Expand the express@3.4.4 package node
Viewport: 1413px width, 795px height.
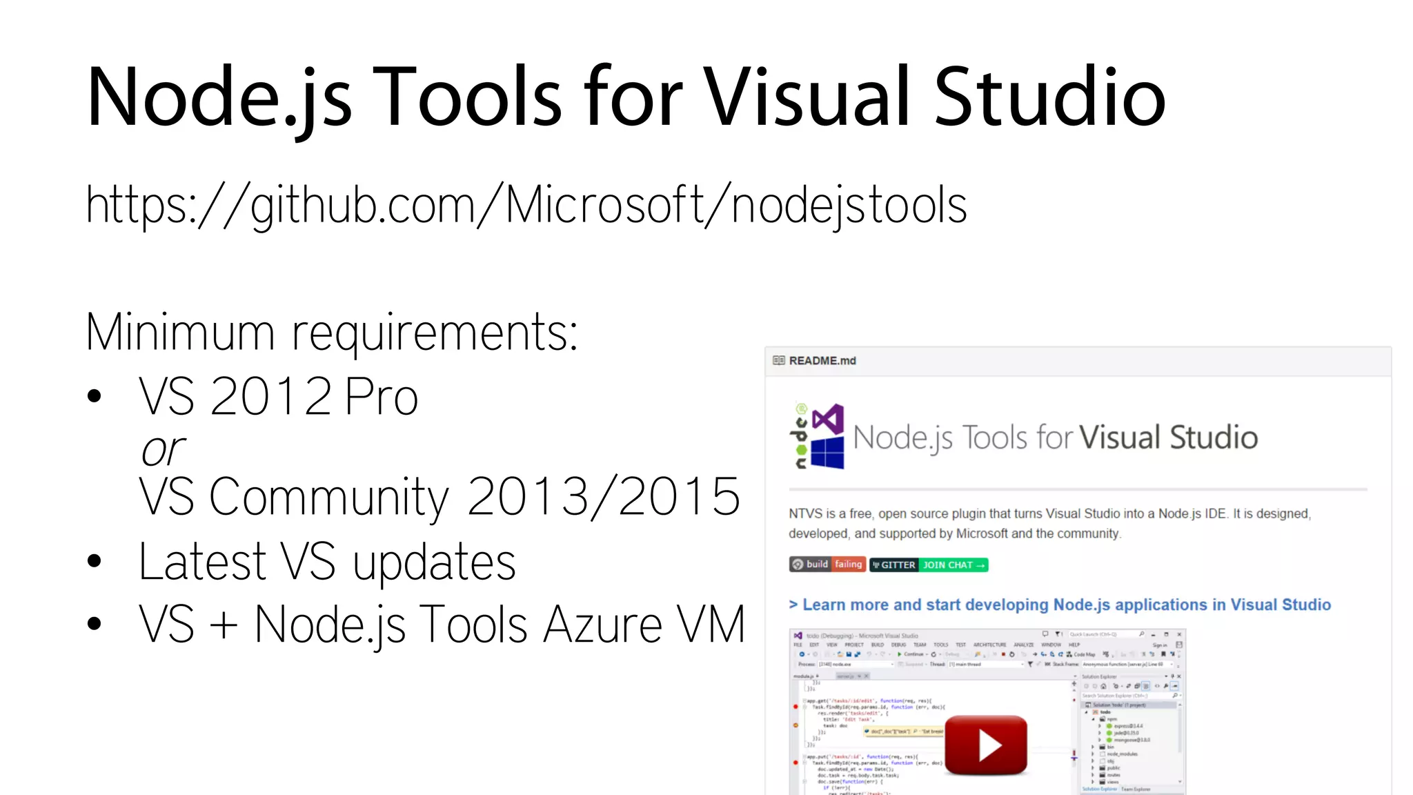1100,726
